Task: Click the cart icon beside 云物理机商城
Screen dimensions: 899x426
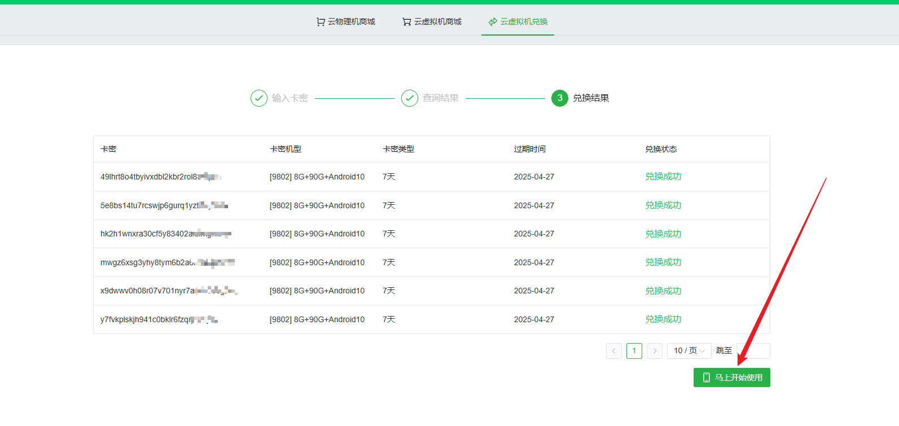Action: [x=321, y=22]
